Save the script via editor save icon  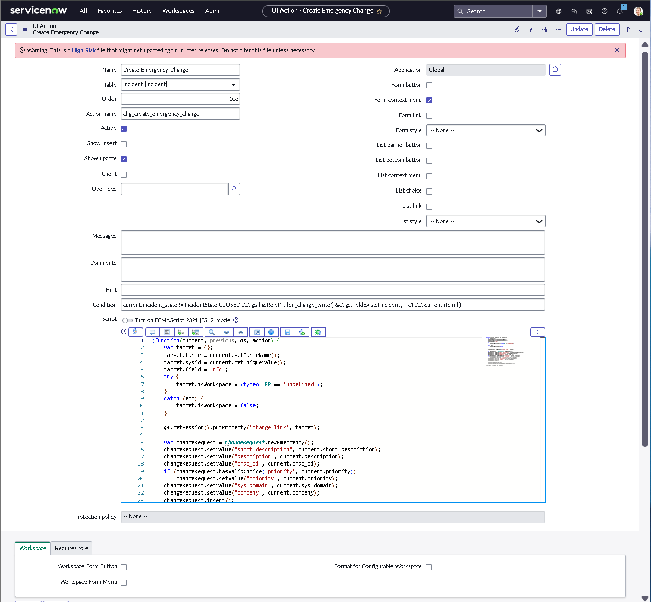[287, 332]
